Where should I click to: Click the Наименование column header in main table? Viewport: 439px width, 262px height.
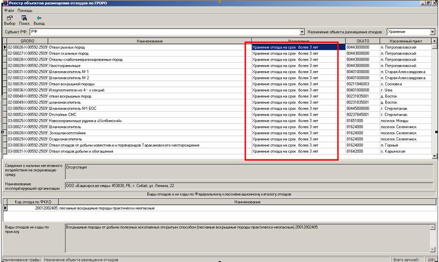tap(149, 41)
